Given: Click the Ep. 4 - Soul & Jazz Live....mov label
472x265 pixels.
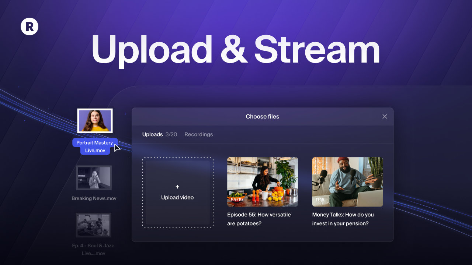Looking at the screenshot, I should (x=94, y=249).
